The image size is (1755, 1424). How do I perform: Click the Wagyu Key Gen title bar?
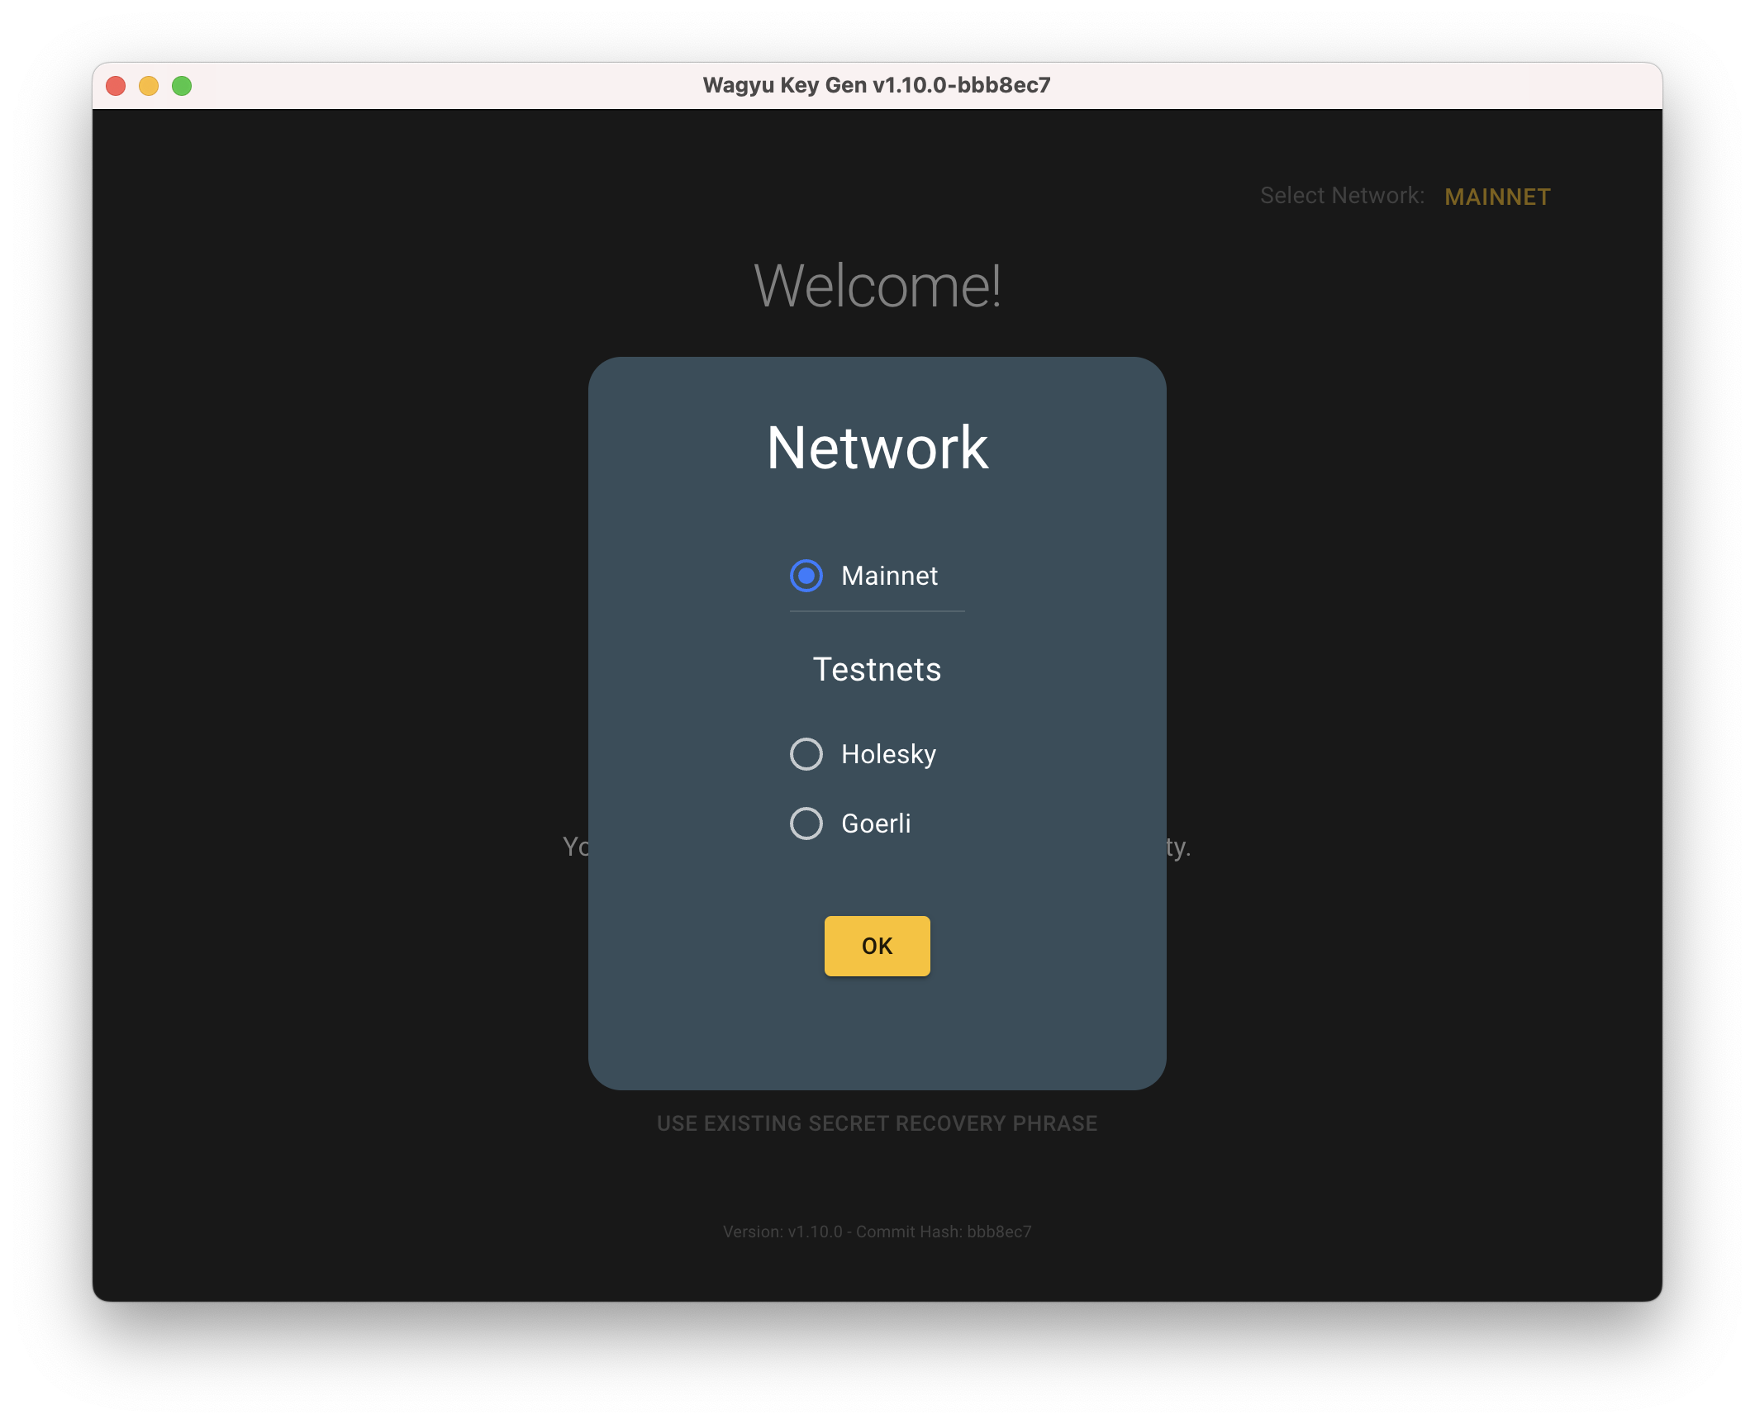pos(877,85)
